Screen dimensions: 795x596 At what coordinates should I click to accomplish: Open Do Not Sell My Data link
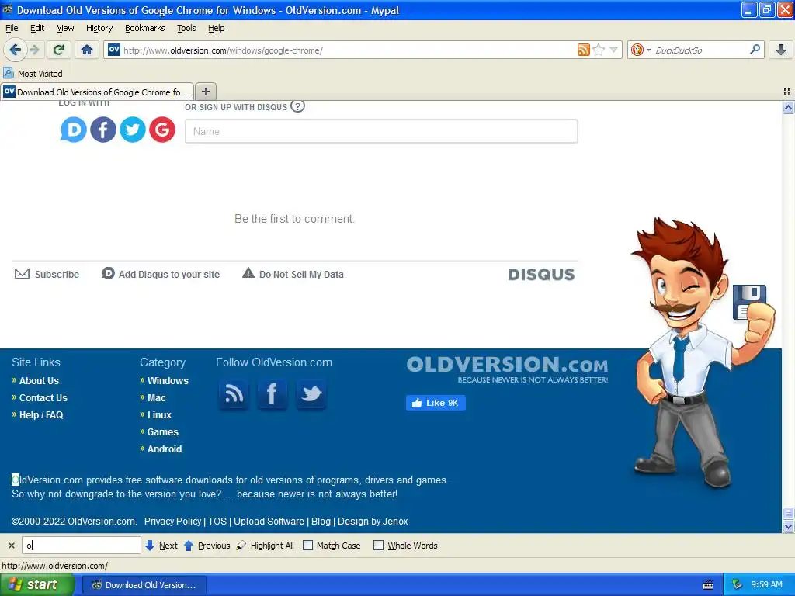tap(293, 274)
